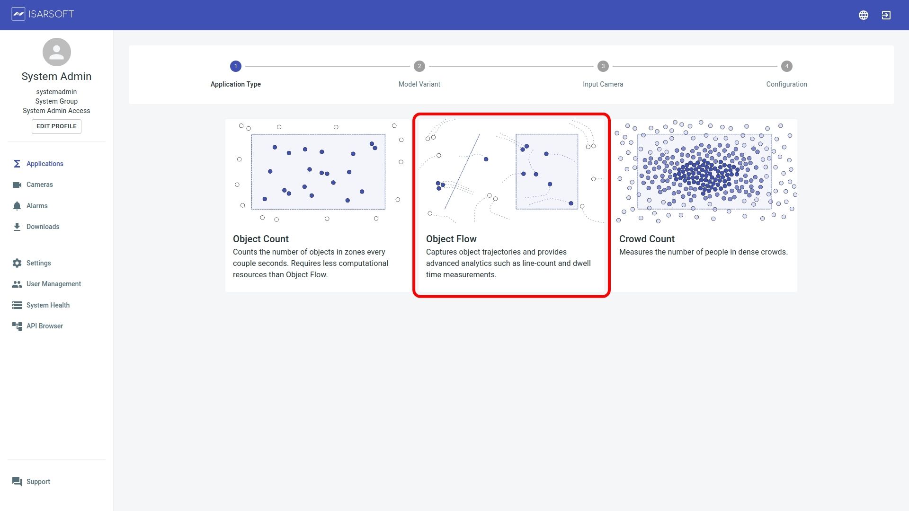This screenshot has width=909, height=511.
Task: Select the Object Count application card
Action: (x=318, y=205)
